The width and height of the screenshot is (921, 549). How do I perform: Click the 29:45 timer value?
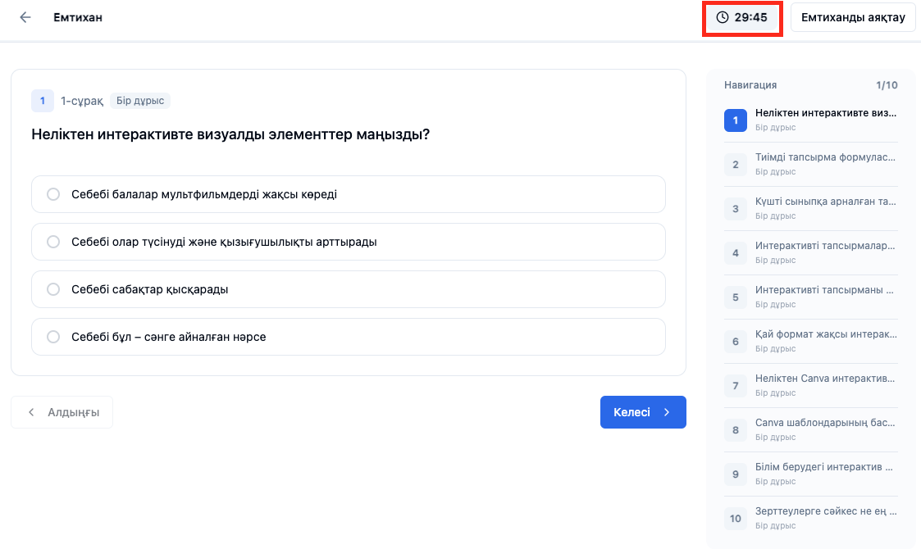(x=750, y=17)
